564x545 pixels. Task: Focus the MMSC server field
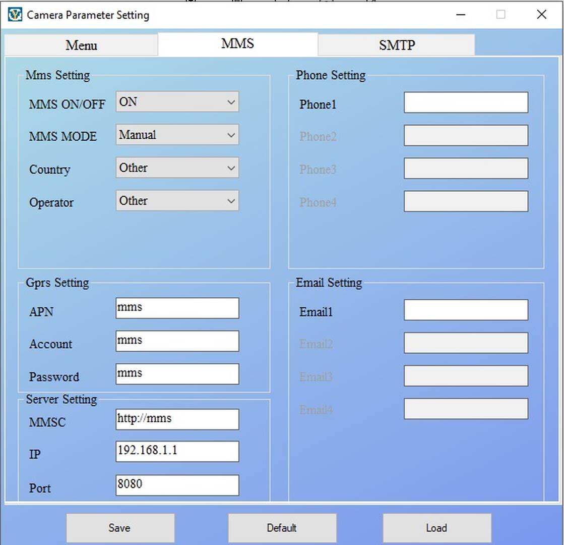[177, 420]
